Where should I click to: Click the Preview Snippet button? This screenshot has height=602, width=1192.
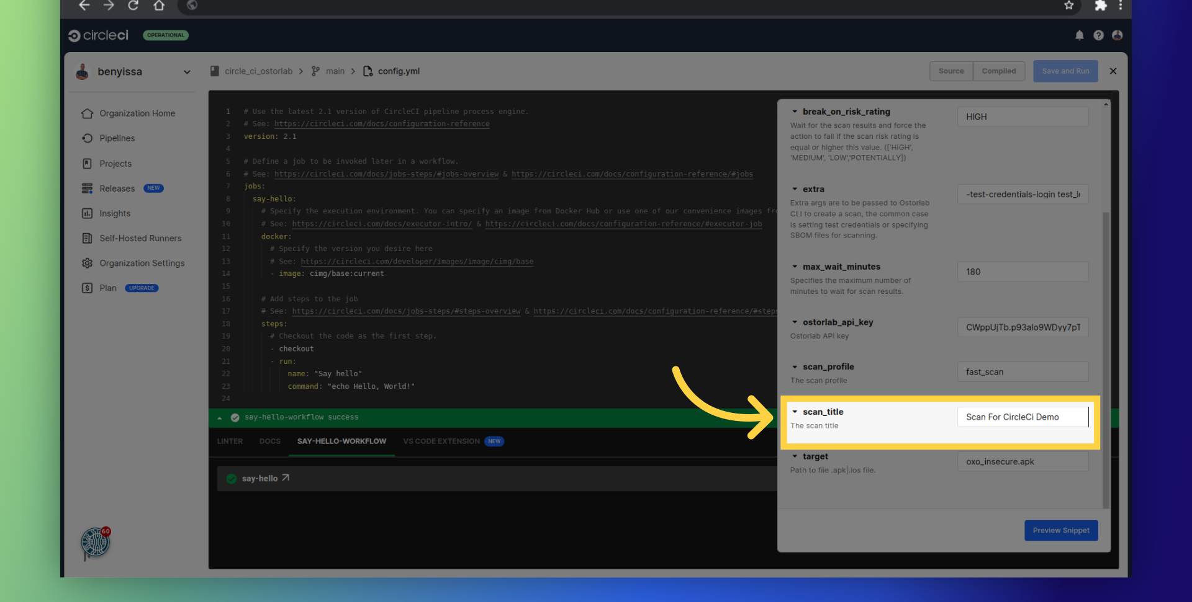point(1060,530)
